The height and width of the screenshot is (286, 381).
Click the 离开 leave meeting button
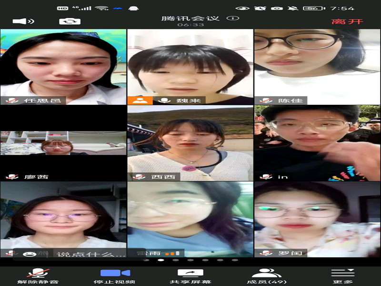click(x=347, y=21)
